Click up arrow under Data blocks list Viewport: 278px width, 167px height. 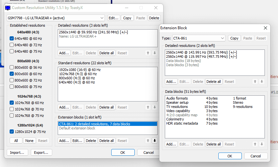point(255,144)
